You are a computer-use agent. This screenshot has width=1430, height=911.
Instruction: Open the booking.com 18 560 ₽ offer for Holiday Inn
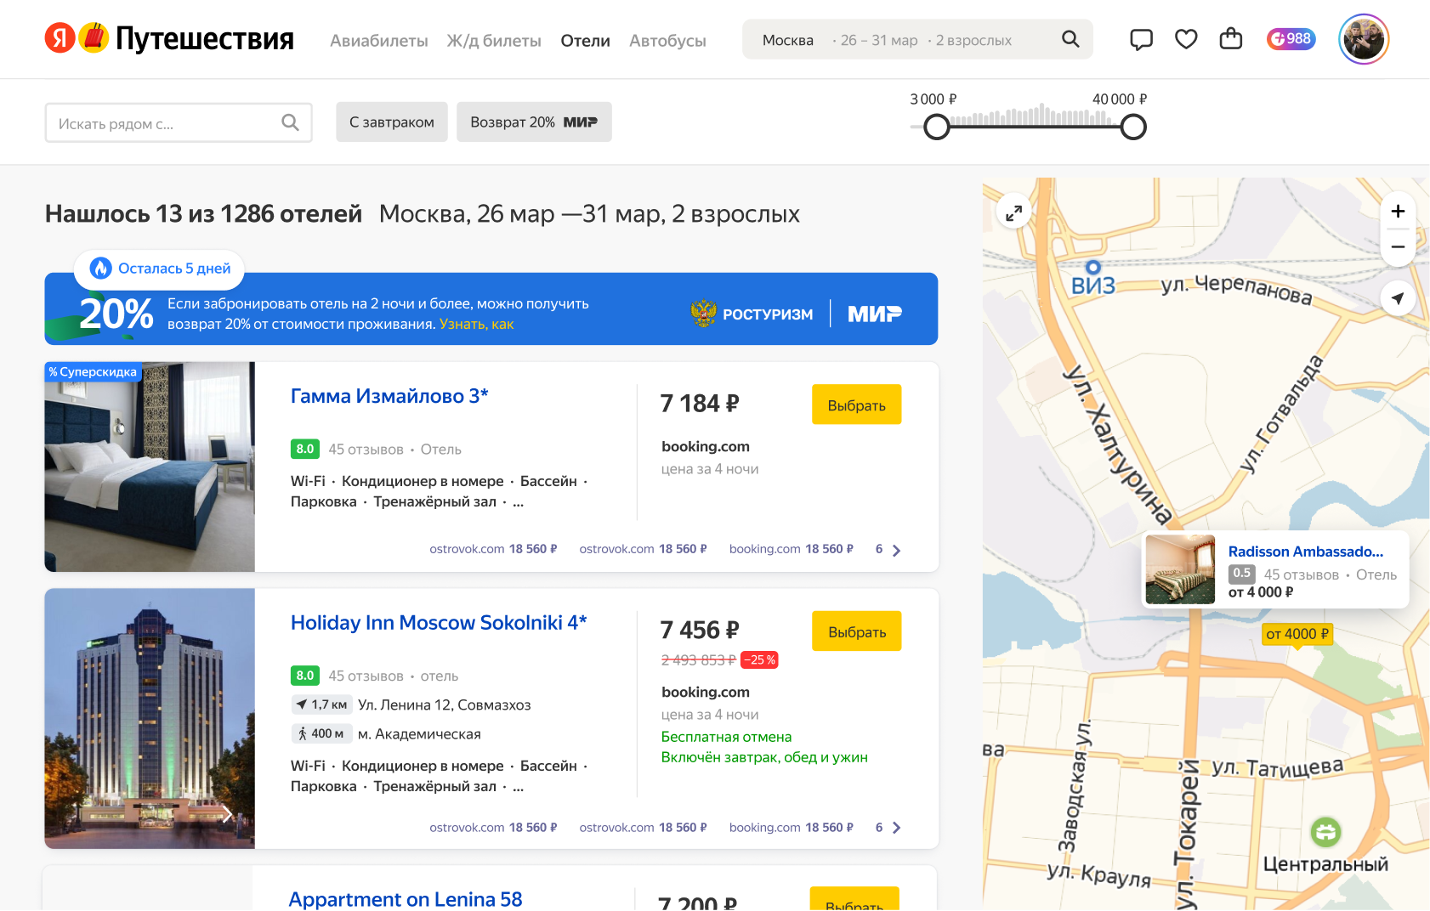coord(792,827)
